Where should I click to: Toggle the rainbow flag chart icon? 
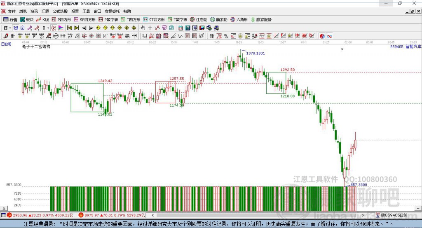[x=61, y=28]
